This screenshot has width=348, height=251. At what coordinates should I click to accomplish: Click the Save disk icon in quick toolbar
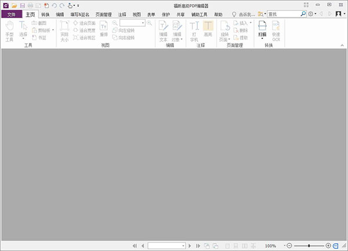22,6
